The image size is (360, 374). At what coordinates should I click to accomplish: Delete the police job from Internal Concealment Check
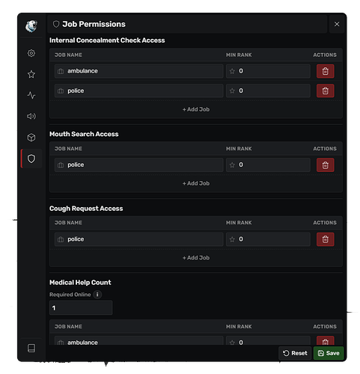(325, 91)
